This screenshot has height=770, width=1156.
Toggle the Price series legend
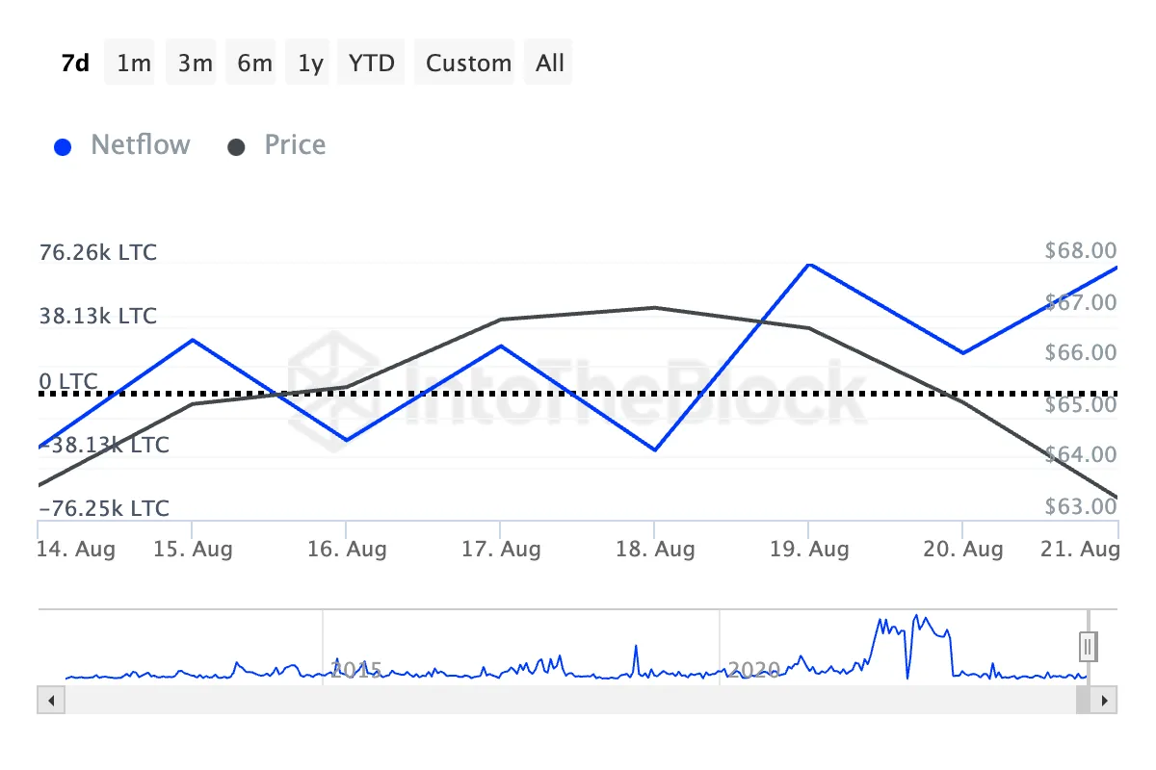[x=277, y=145]
